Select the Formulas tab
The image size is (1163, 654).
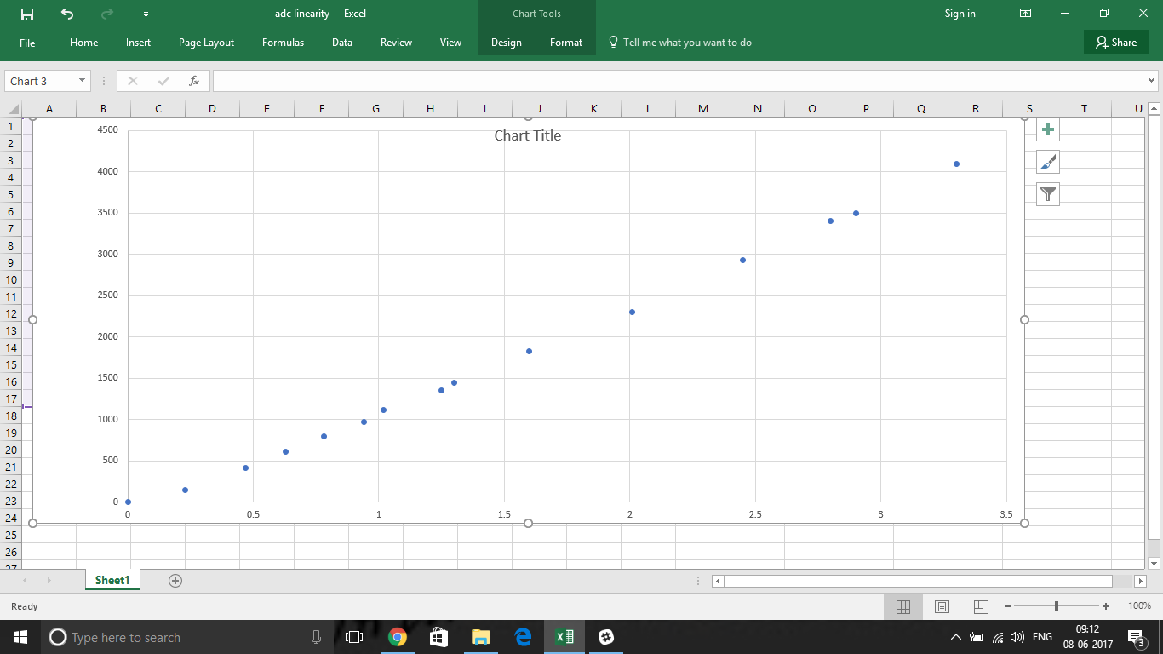[x=283, y=43]
